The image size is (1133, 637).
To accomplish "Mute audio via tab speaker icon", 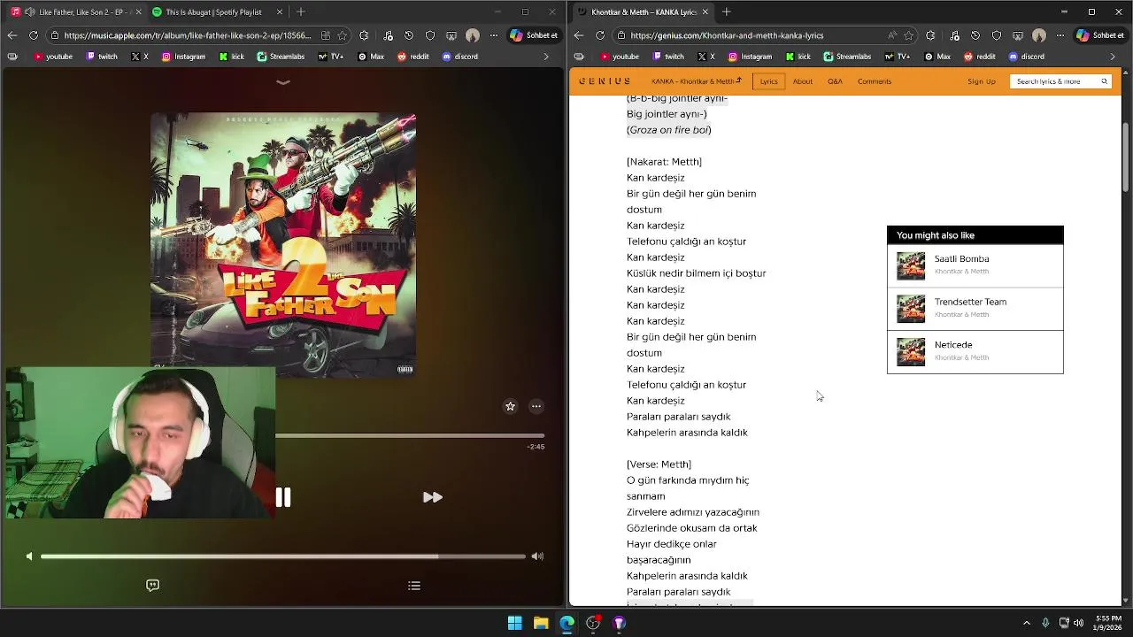I will [31, 12].
